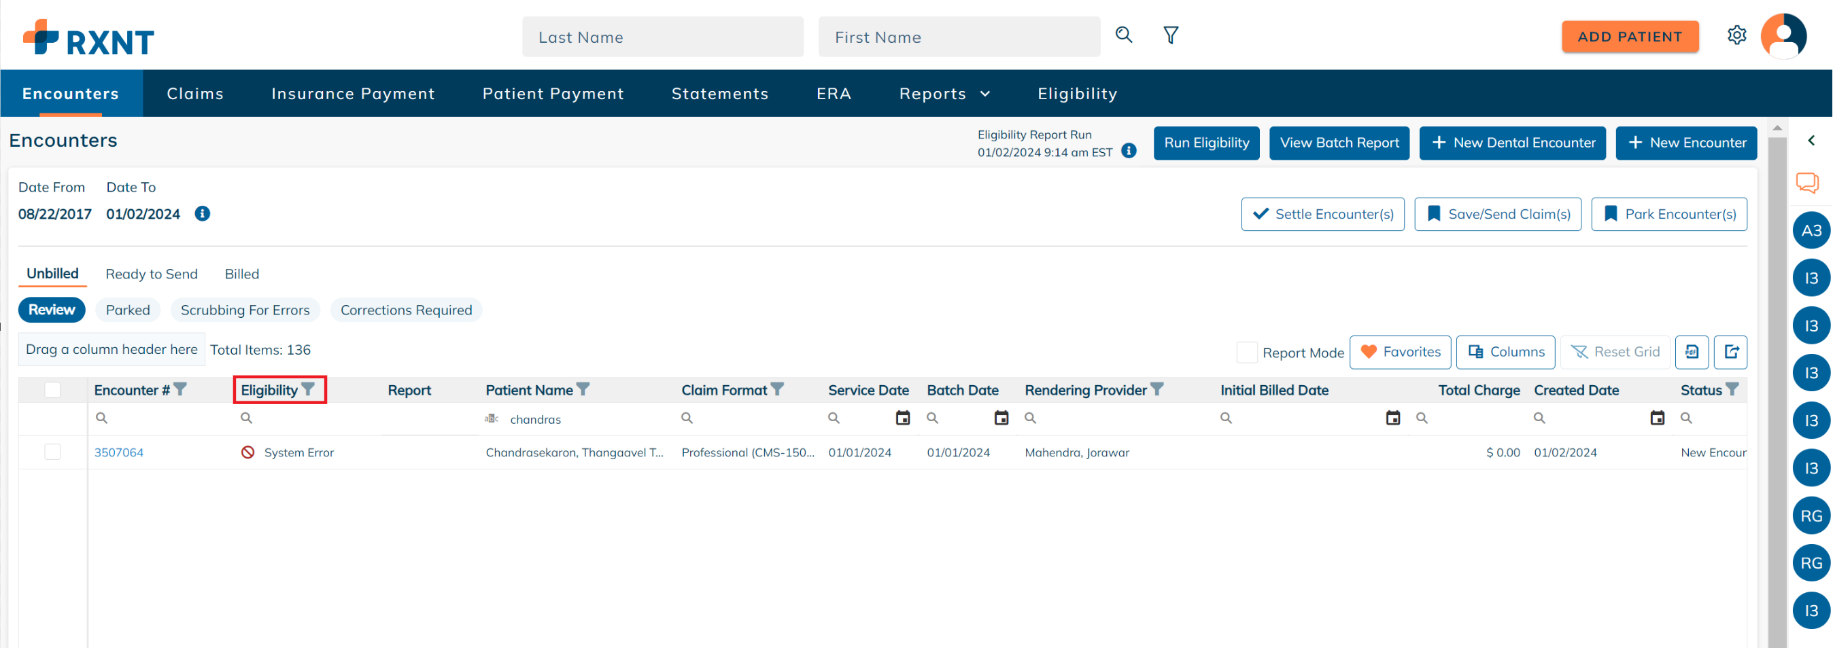The width and height of the screenshot is (1833, 648).
Task: Open the advanced filter funnel icon
Action: 1171,35
